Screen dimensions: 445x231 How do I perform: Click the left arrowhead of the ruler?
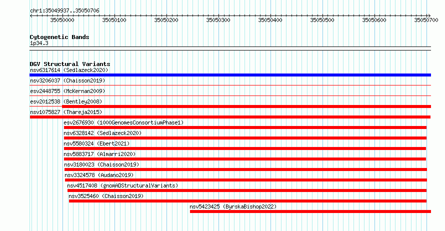pos(31,16)
